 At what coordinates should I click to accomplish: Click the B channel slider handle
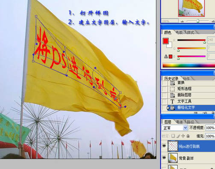coord(178,58)
